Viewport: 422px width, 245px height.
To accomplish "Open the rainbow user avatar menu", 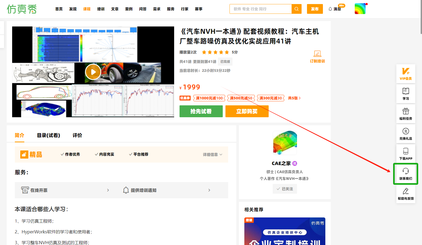I will click(x=360, y=9).
